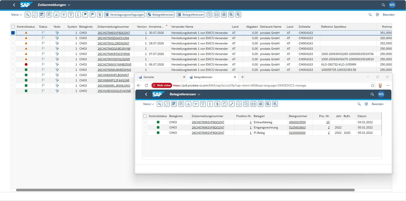The image size is (406, 201).
Task: Click the sum (sigma) icon in Zollanmeldungen toolbar
Action: point(78,15)
